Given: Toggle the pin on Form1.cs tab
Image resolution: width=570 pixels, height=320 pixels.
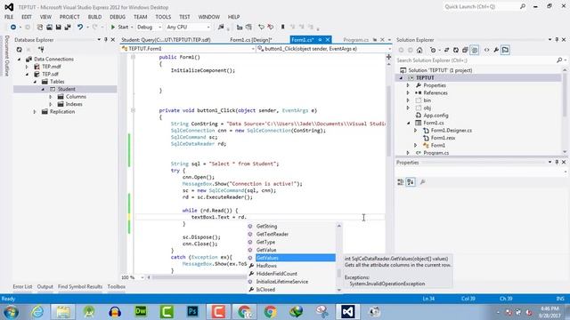Looking at the screenshot, I should 320,39.
